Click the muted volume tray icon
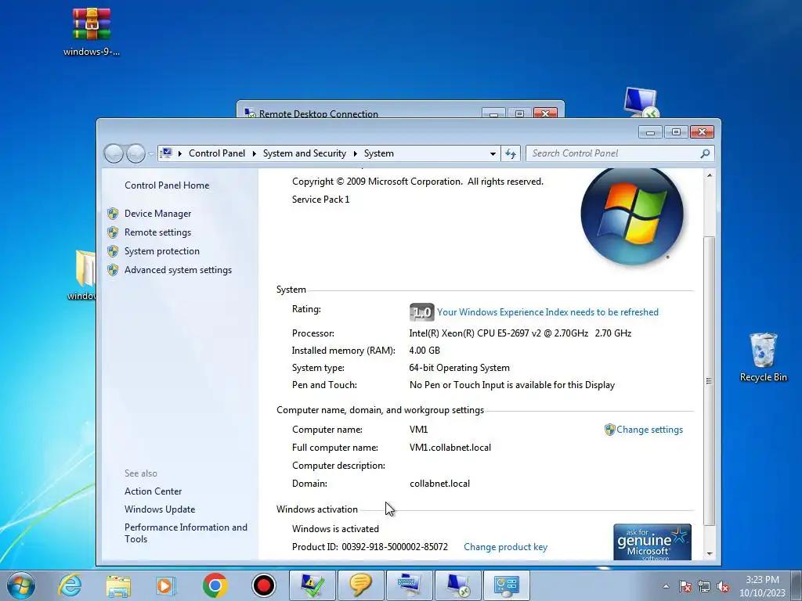Viewport: 802px width, 601px height. pos(723,586)
